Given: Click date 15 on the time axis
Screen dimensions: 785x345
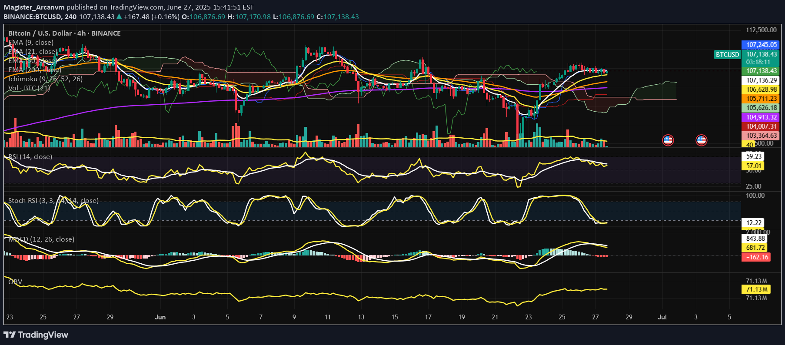Looking at the screenshot, I should (395, 317).
